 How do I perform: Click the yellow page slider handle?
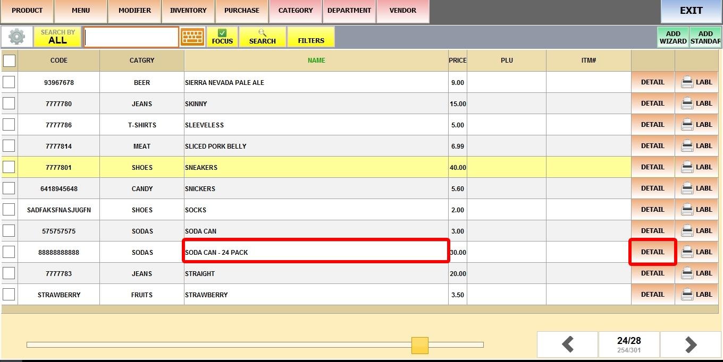tap(419, 345)
